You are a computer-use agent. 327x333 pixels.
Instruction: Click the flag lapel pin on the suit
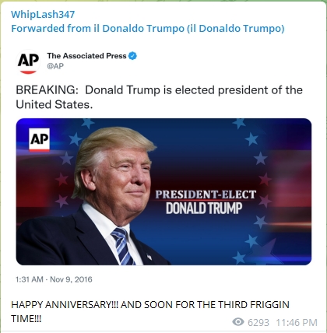(149, 257)
